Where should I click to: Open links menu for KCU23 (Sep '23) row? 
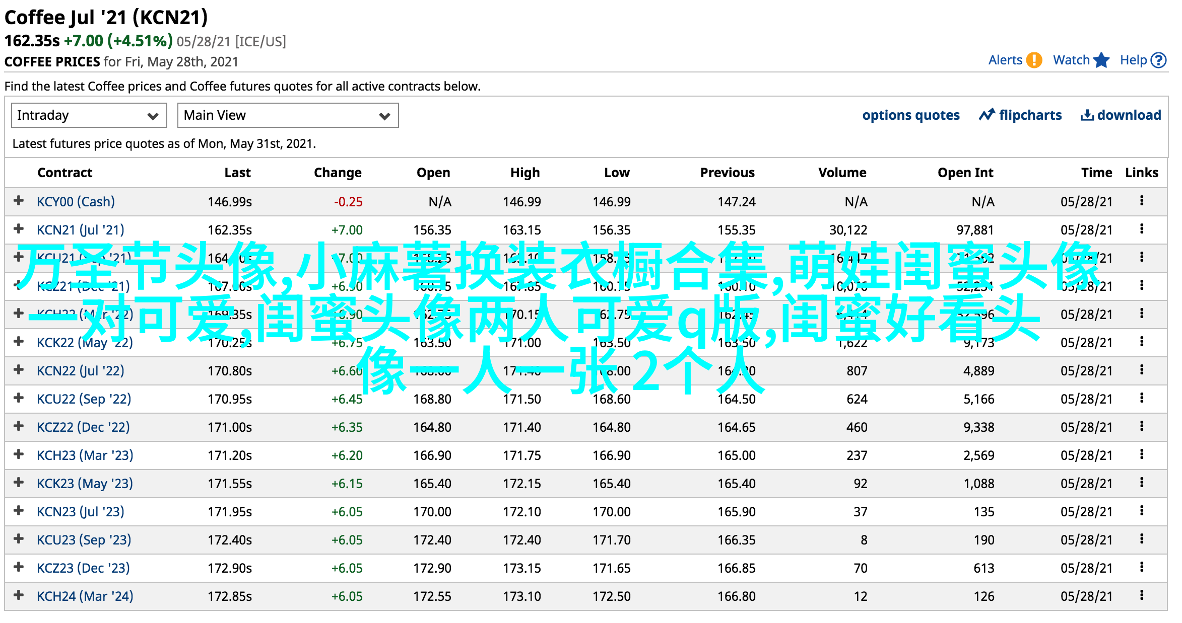pos(1142,539)
